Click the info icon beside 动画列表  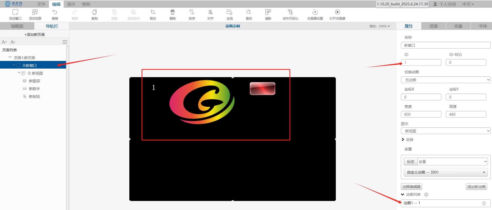[x=426, y=195]
